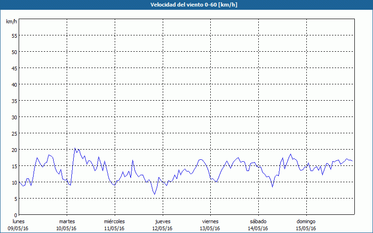
Task: Pick the 'jueves' day label
Action: coord(163,221)
